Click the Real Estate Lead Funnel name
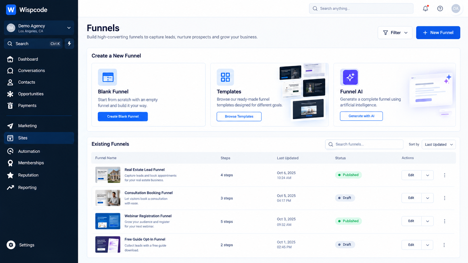468x263 pixels. (x=144, y=170)
